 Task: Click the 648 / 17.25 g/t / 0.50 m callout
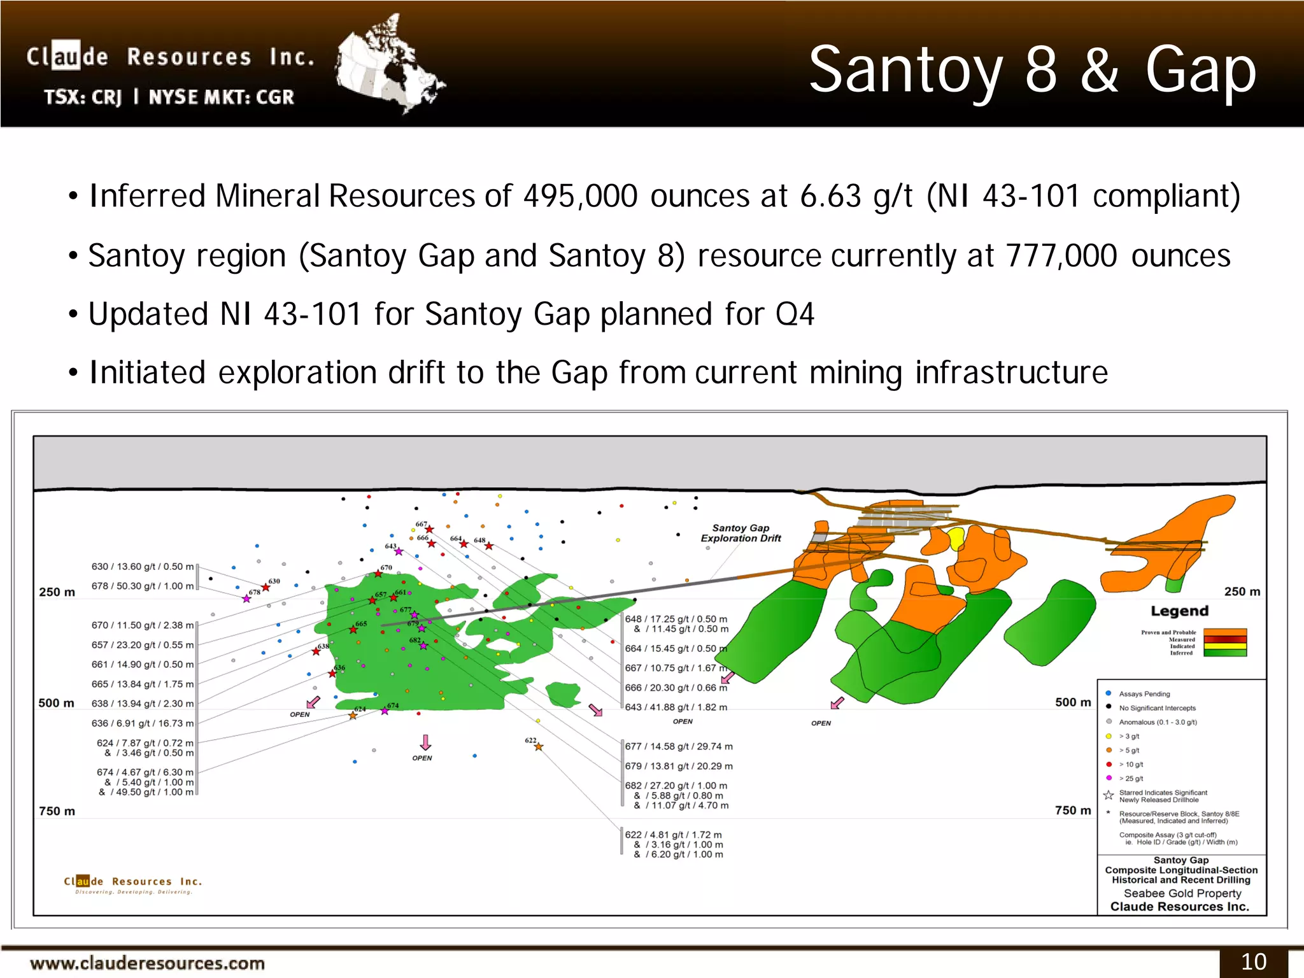tap(676, 619)
